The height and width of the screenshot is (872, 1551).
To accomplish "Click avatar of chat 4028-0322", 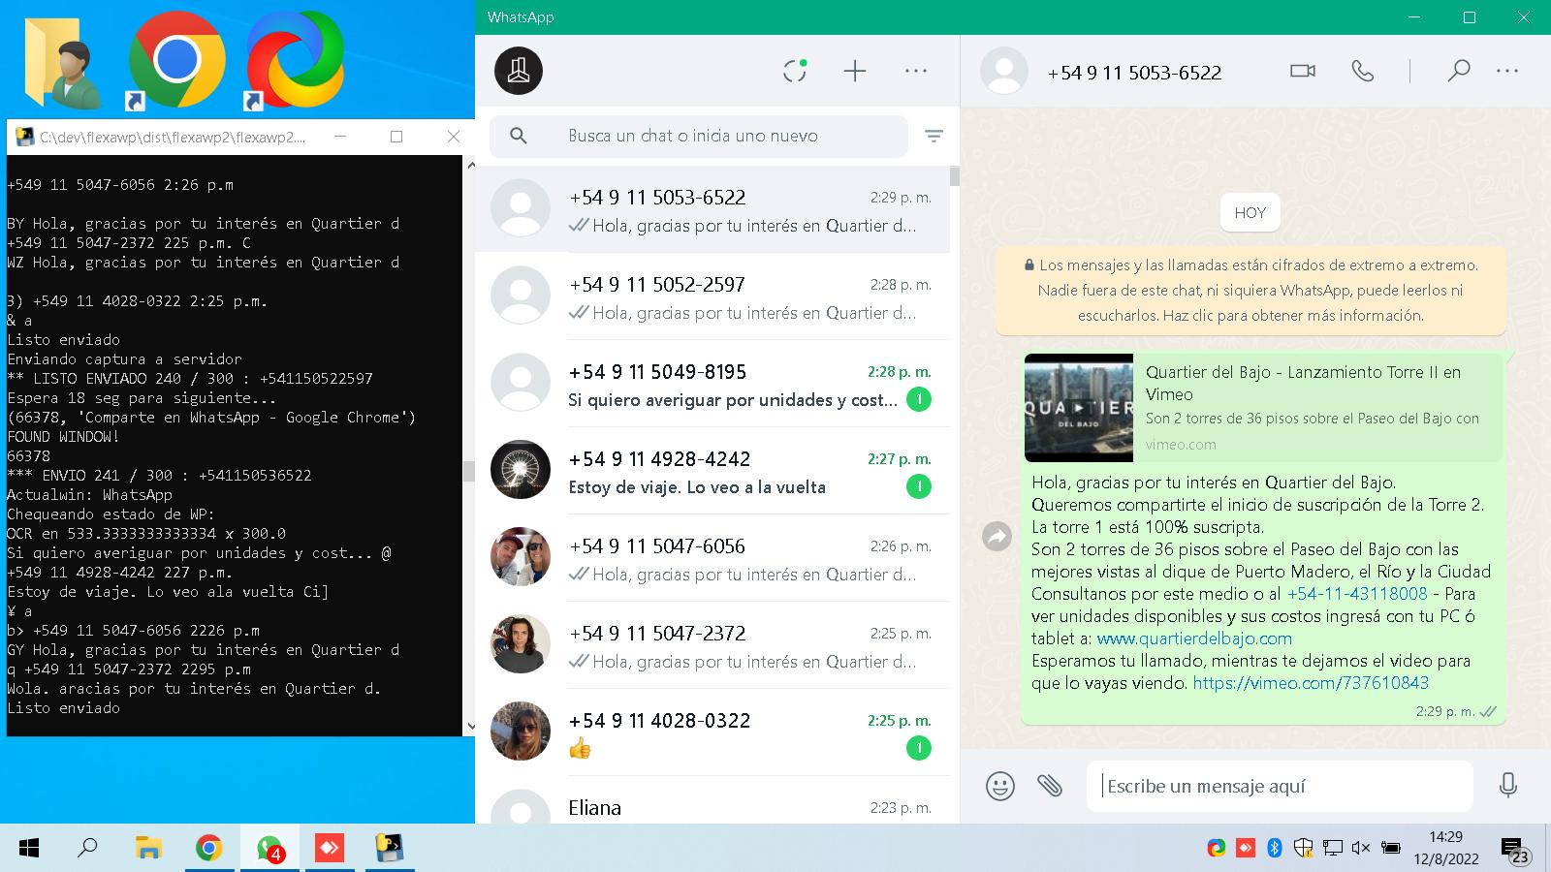I will pos(521,732).
